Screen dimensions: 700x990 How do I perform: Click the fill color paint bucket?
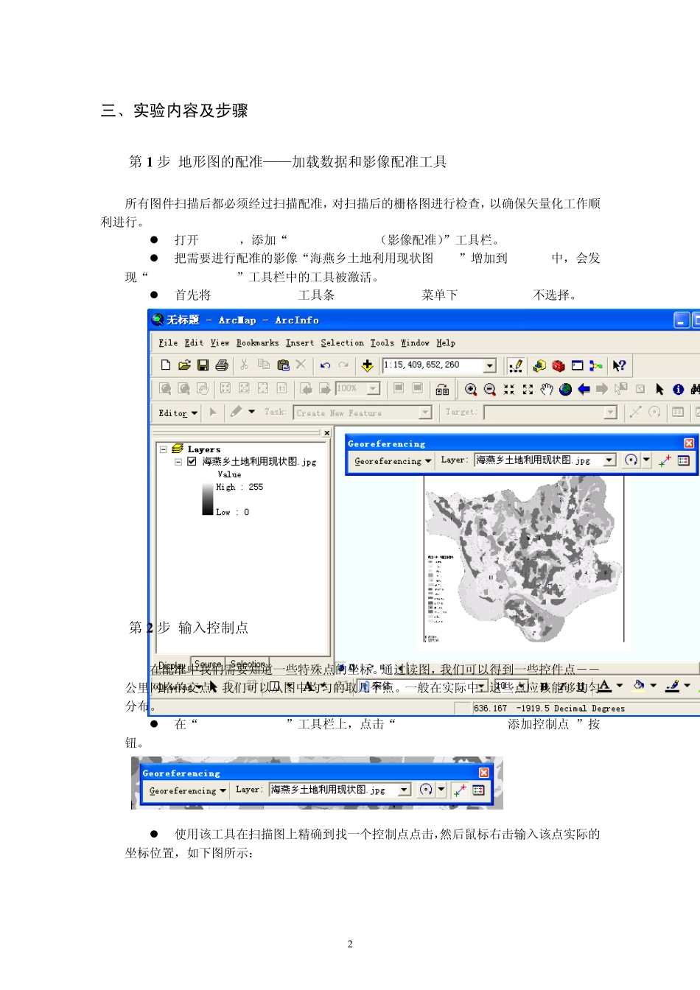coord(639,686)
